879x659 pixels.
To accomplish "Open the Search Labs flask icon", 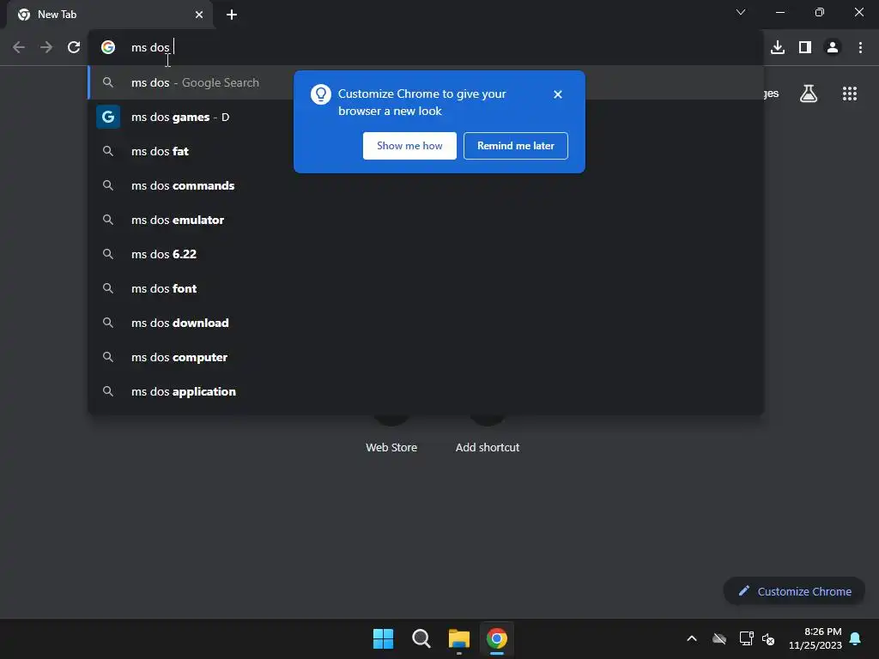I will click(809, 94).
